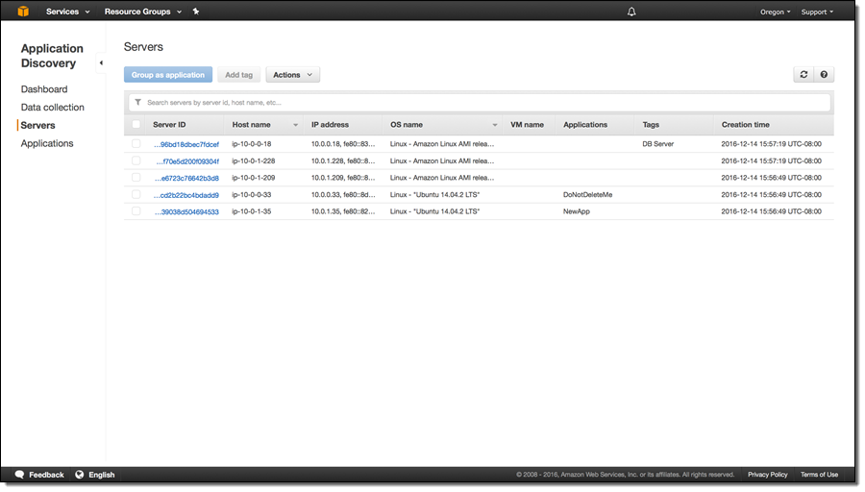Open Applications in the sidebar
The image size is (865, 492).
tap(47, 143)
